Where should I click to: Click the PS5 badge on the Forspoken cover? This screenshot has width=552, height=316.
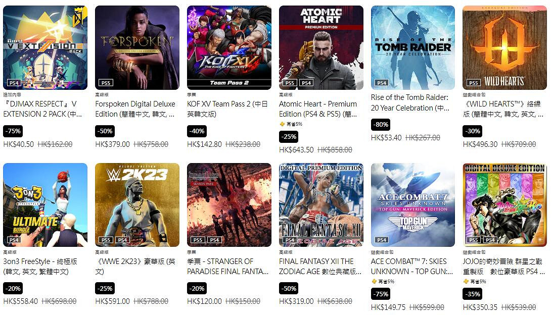[x=106, y=83]
